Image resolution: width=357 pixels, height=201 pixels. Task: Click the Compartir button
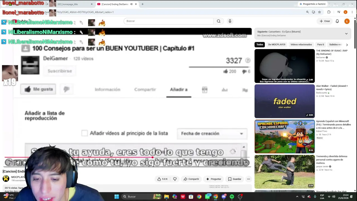[191, 179]
